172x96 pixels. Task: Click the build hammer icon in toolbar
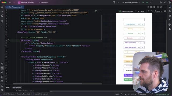pos(114,2)
